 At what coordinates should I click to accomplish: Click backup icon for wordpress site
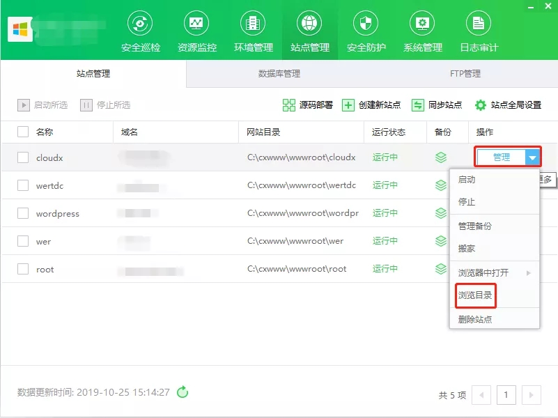point(440,214)
